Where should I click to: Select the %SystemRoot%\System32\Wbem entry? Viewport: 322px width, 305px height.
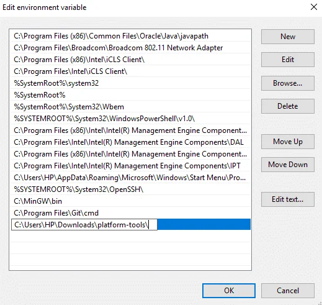pos(130,107)
